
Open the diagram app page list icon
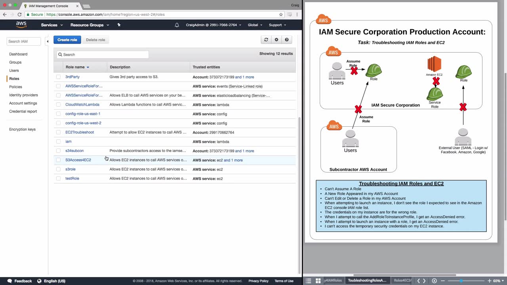click(309, 281)
